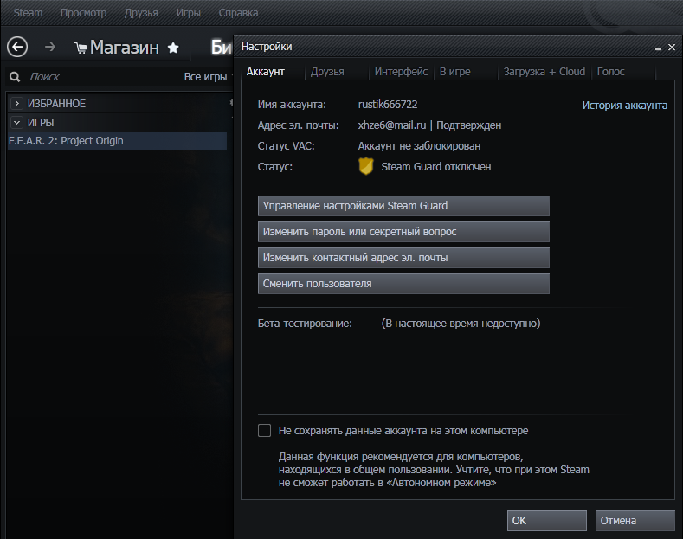Minimize the Настройки dialog

658,48
